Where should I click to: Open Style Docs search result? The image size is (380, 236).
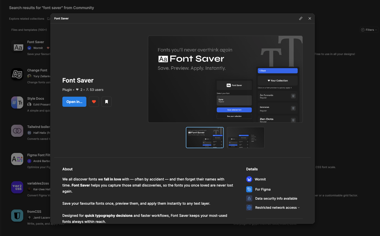[36, 98]
